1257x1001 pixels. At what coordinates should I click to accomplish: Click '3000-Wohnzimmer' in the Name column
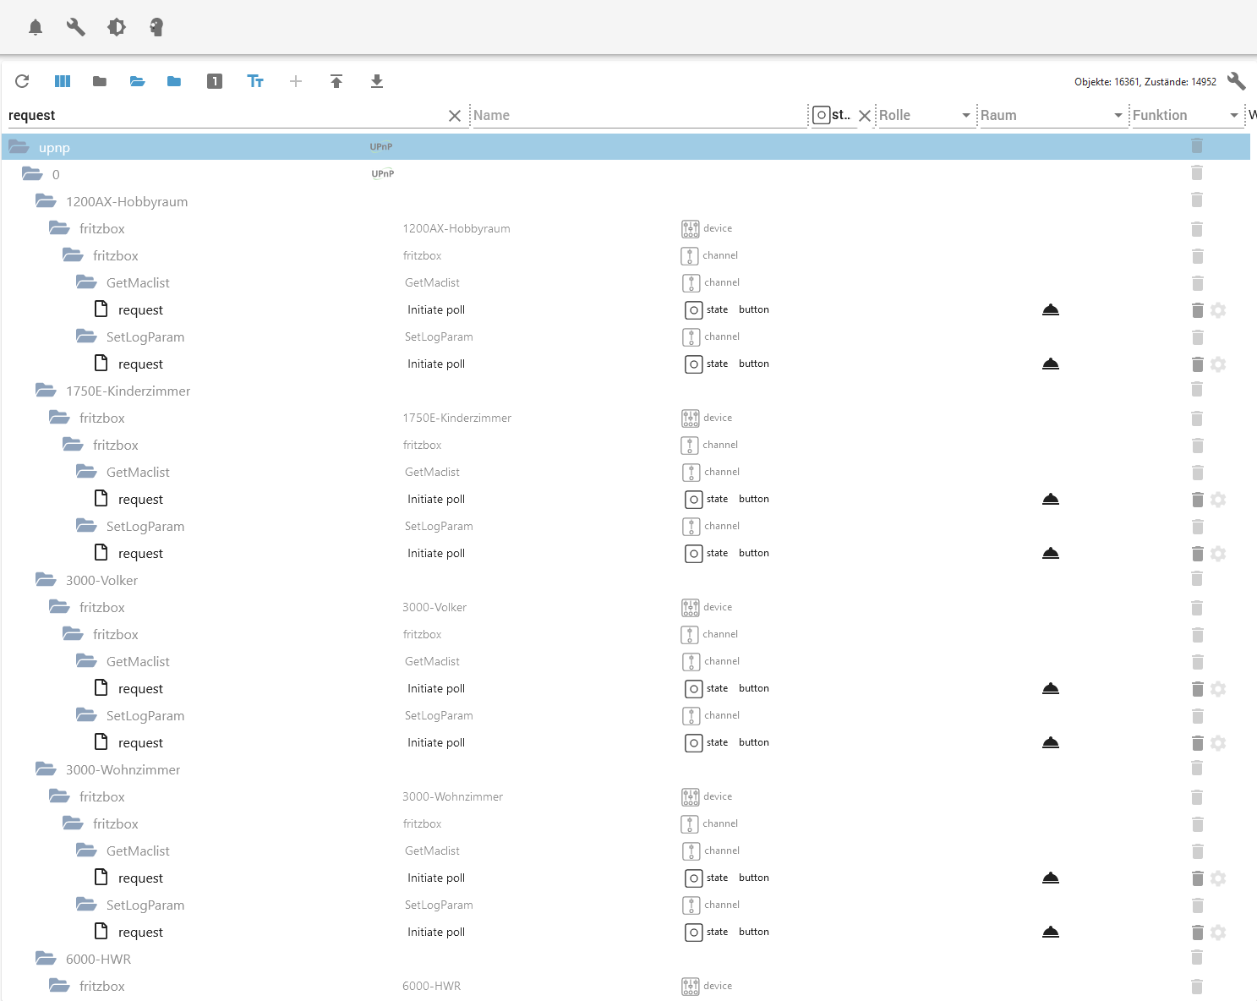point(453,796)
